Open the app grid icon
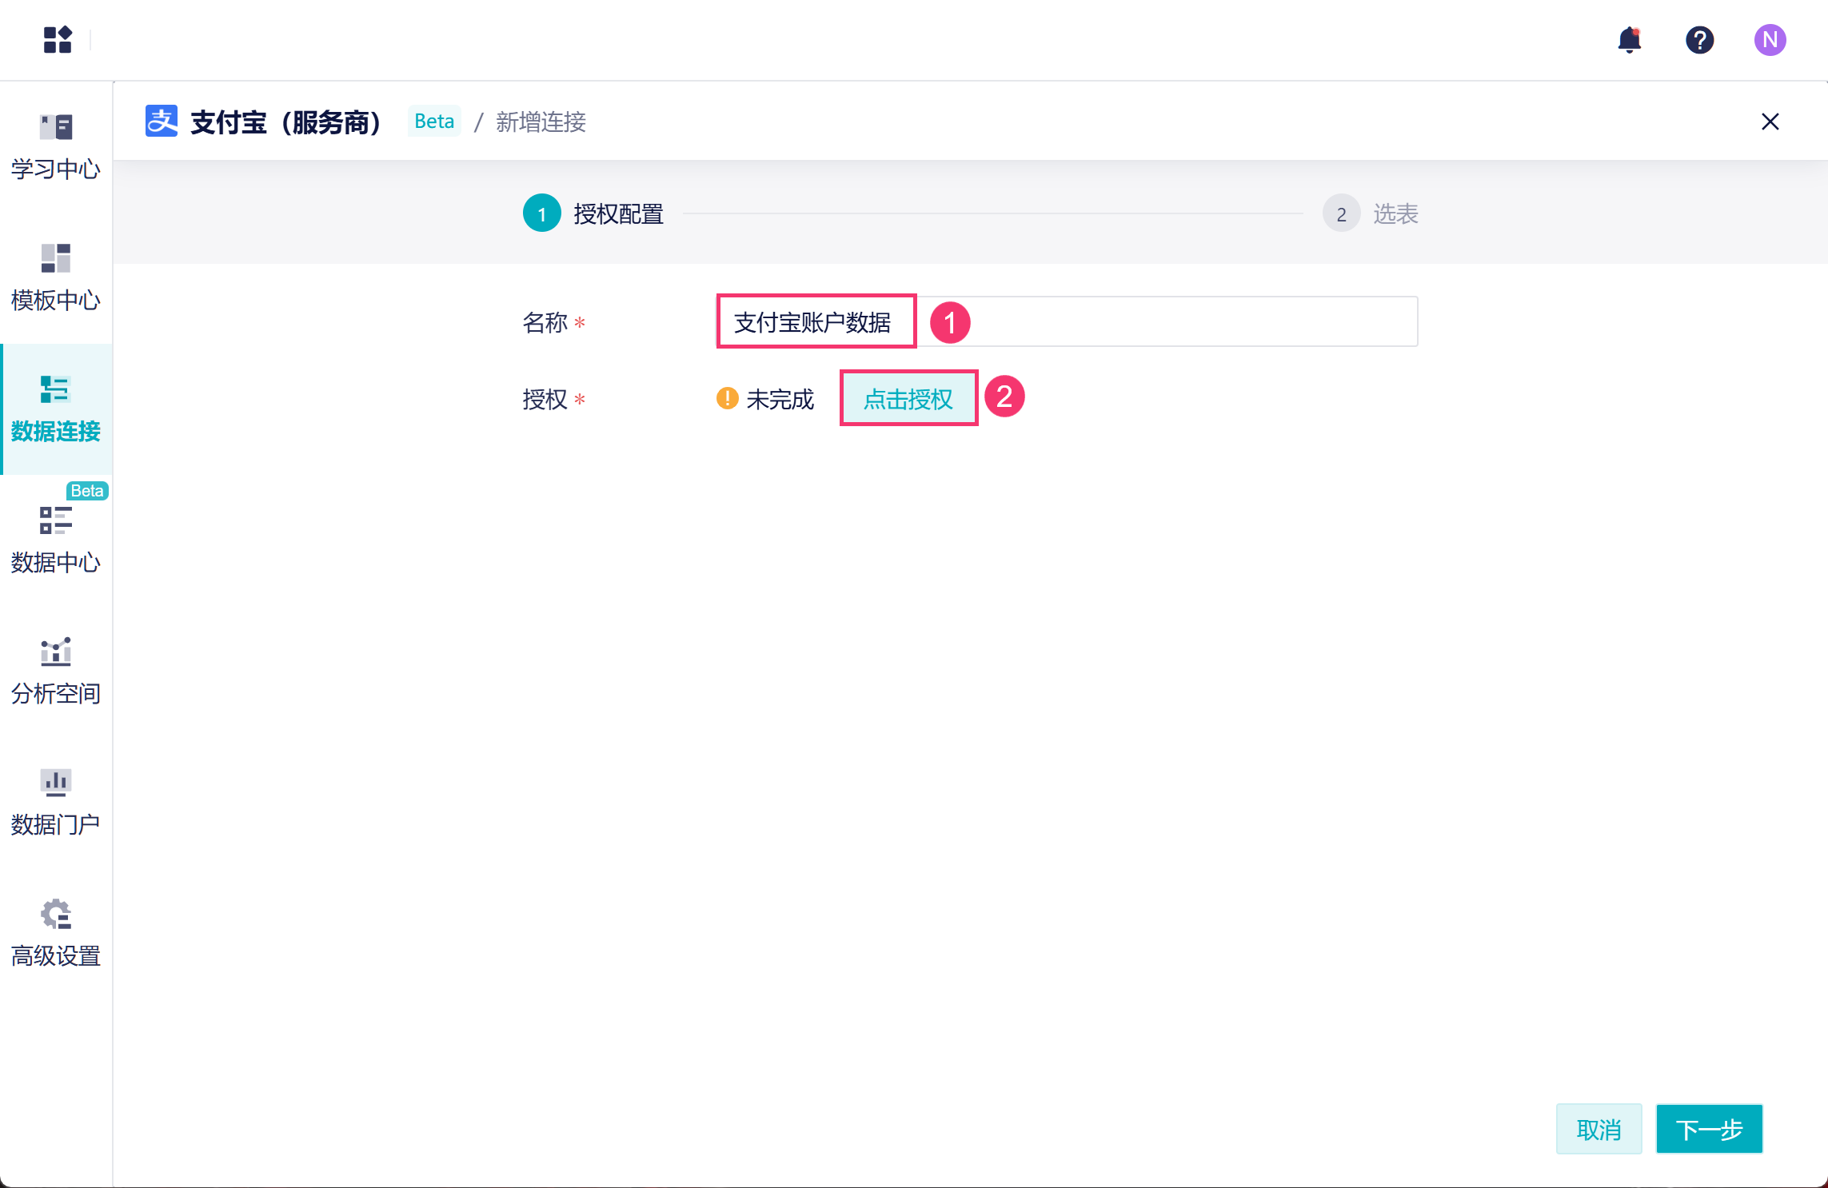This screenshot has width=1828, height=1188. pos(58,39)
